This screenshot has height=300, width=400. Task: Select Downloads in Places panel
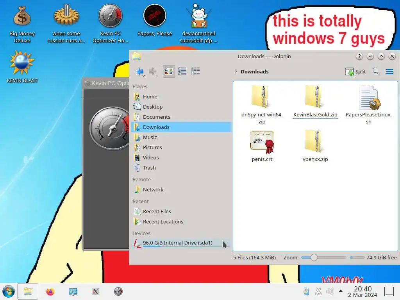181,127
